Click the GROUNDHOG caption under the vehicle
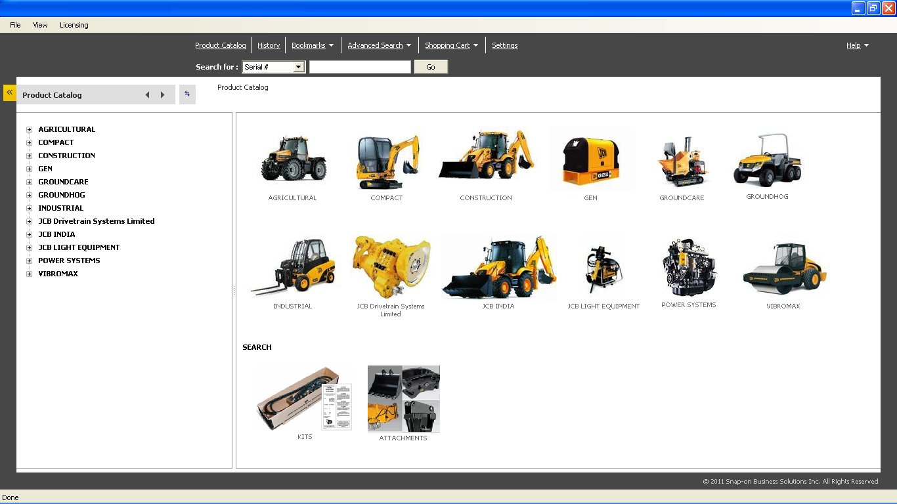The image size is (897, 504). click(767, 197)
